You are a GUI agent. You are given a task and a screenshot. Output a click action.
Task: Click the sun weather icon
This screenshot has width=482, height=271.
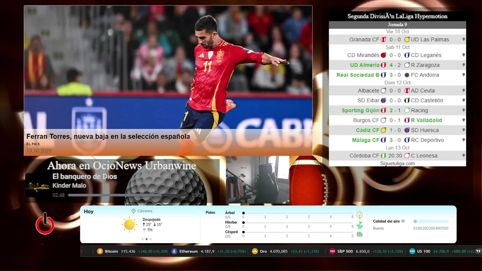pos(130,225)
